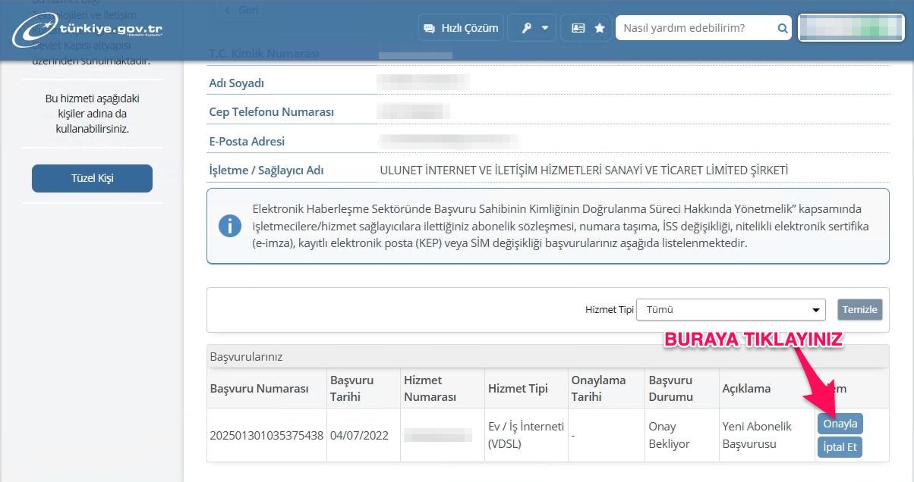This screenshot has width=914, height=482.
Task: Cancel application with İptal Et button
Action: (x=840, y=447)
